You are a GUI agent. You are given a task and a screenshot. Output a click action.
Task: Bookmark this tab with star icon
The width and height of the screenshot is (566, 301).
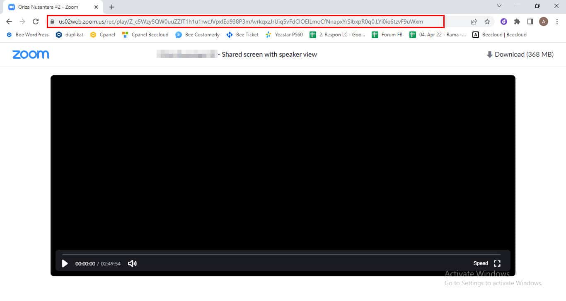coord(487,21)
